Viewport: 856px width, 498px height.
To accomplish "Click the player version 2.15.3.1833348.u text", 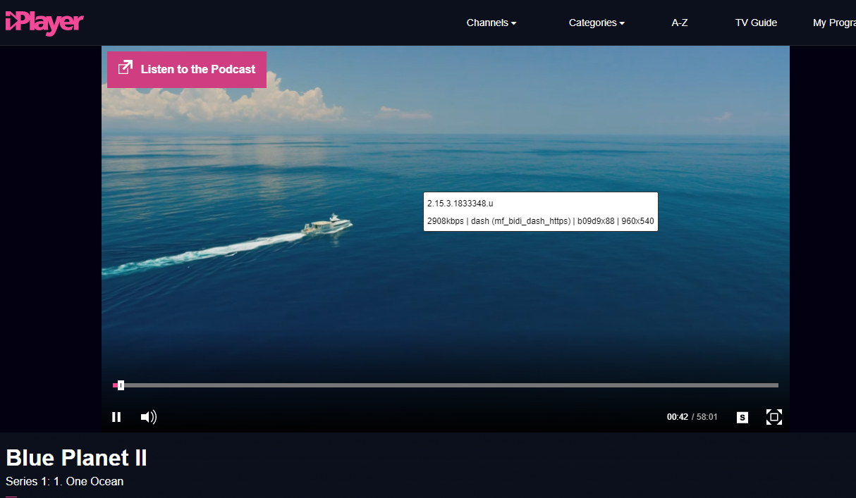I will [460, 203].
